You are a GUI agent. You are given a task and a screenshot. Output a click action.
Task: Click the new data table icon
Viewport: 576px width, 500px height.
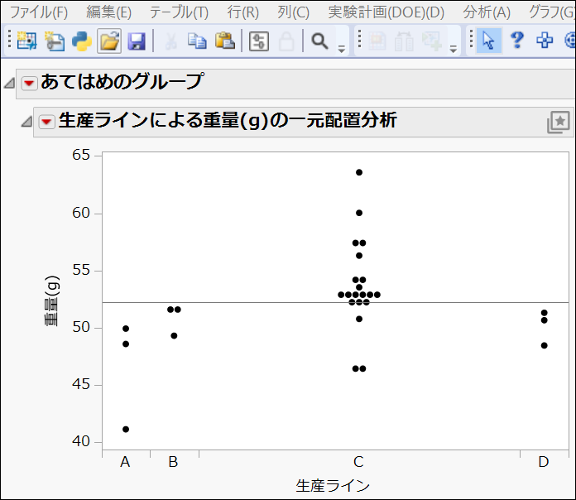tap(26, 41)
